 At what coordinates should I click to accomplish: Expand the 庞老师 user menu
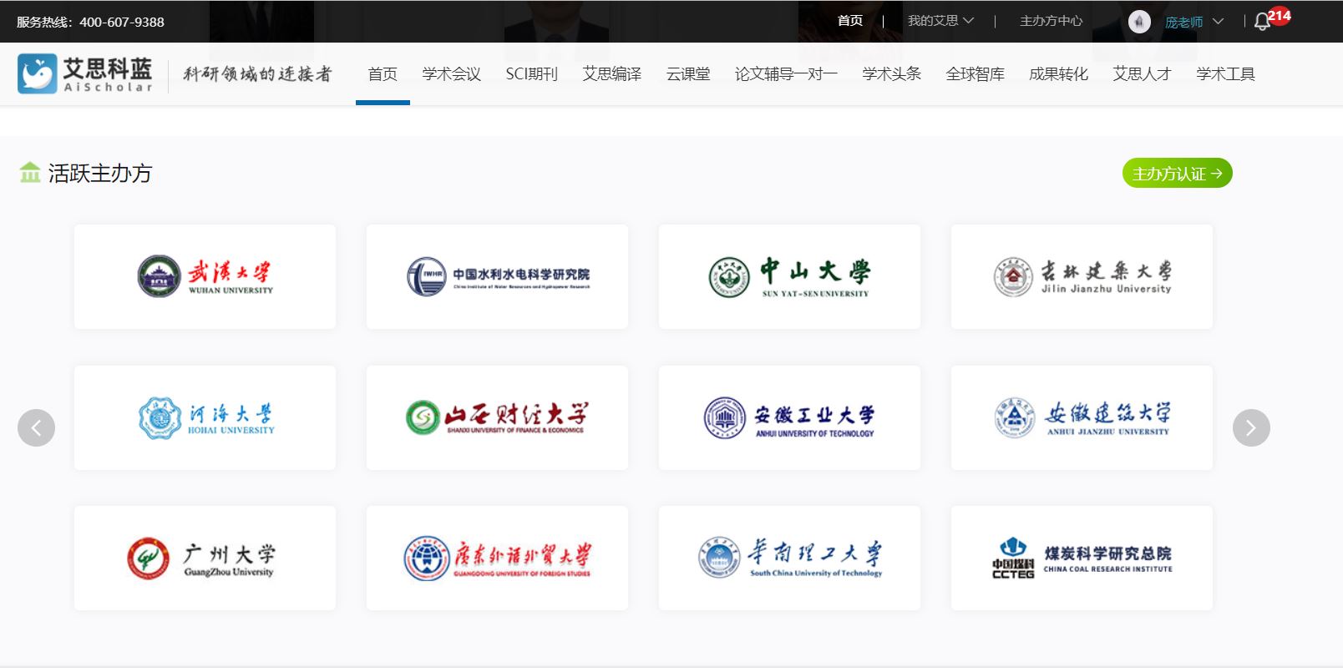pyautogui.click(x=1194, y=22)
